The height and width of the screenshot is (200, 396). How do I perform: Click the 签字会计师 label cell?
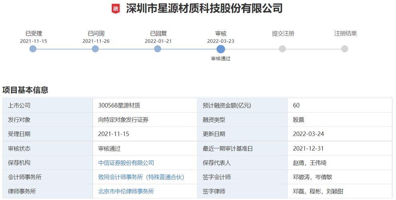pos(243,177)
